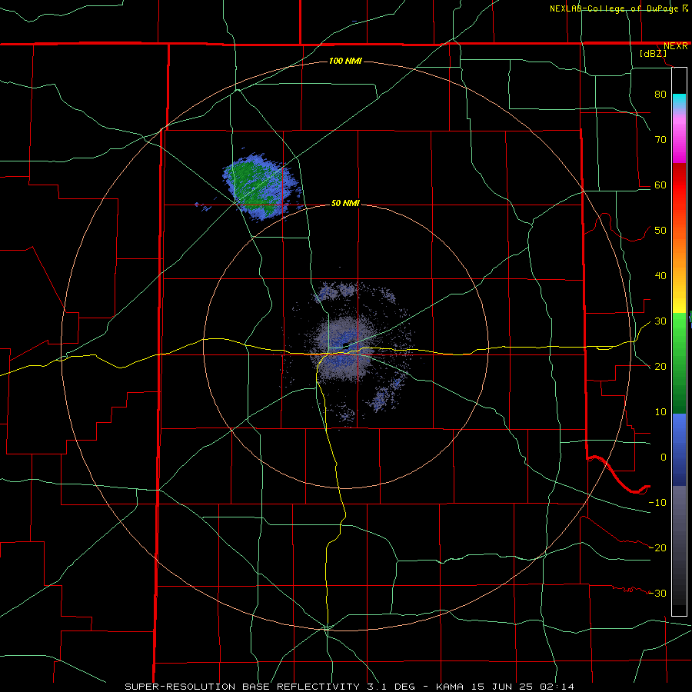Click the -20 value on dBZ scale
Image resolution: width=692 pixels, height=692 pixels.
tap(657, 547)
